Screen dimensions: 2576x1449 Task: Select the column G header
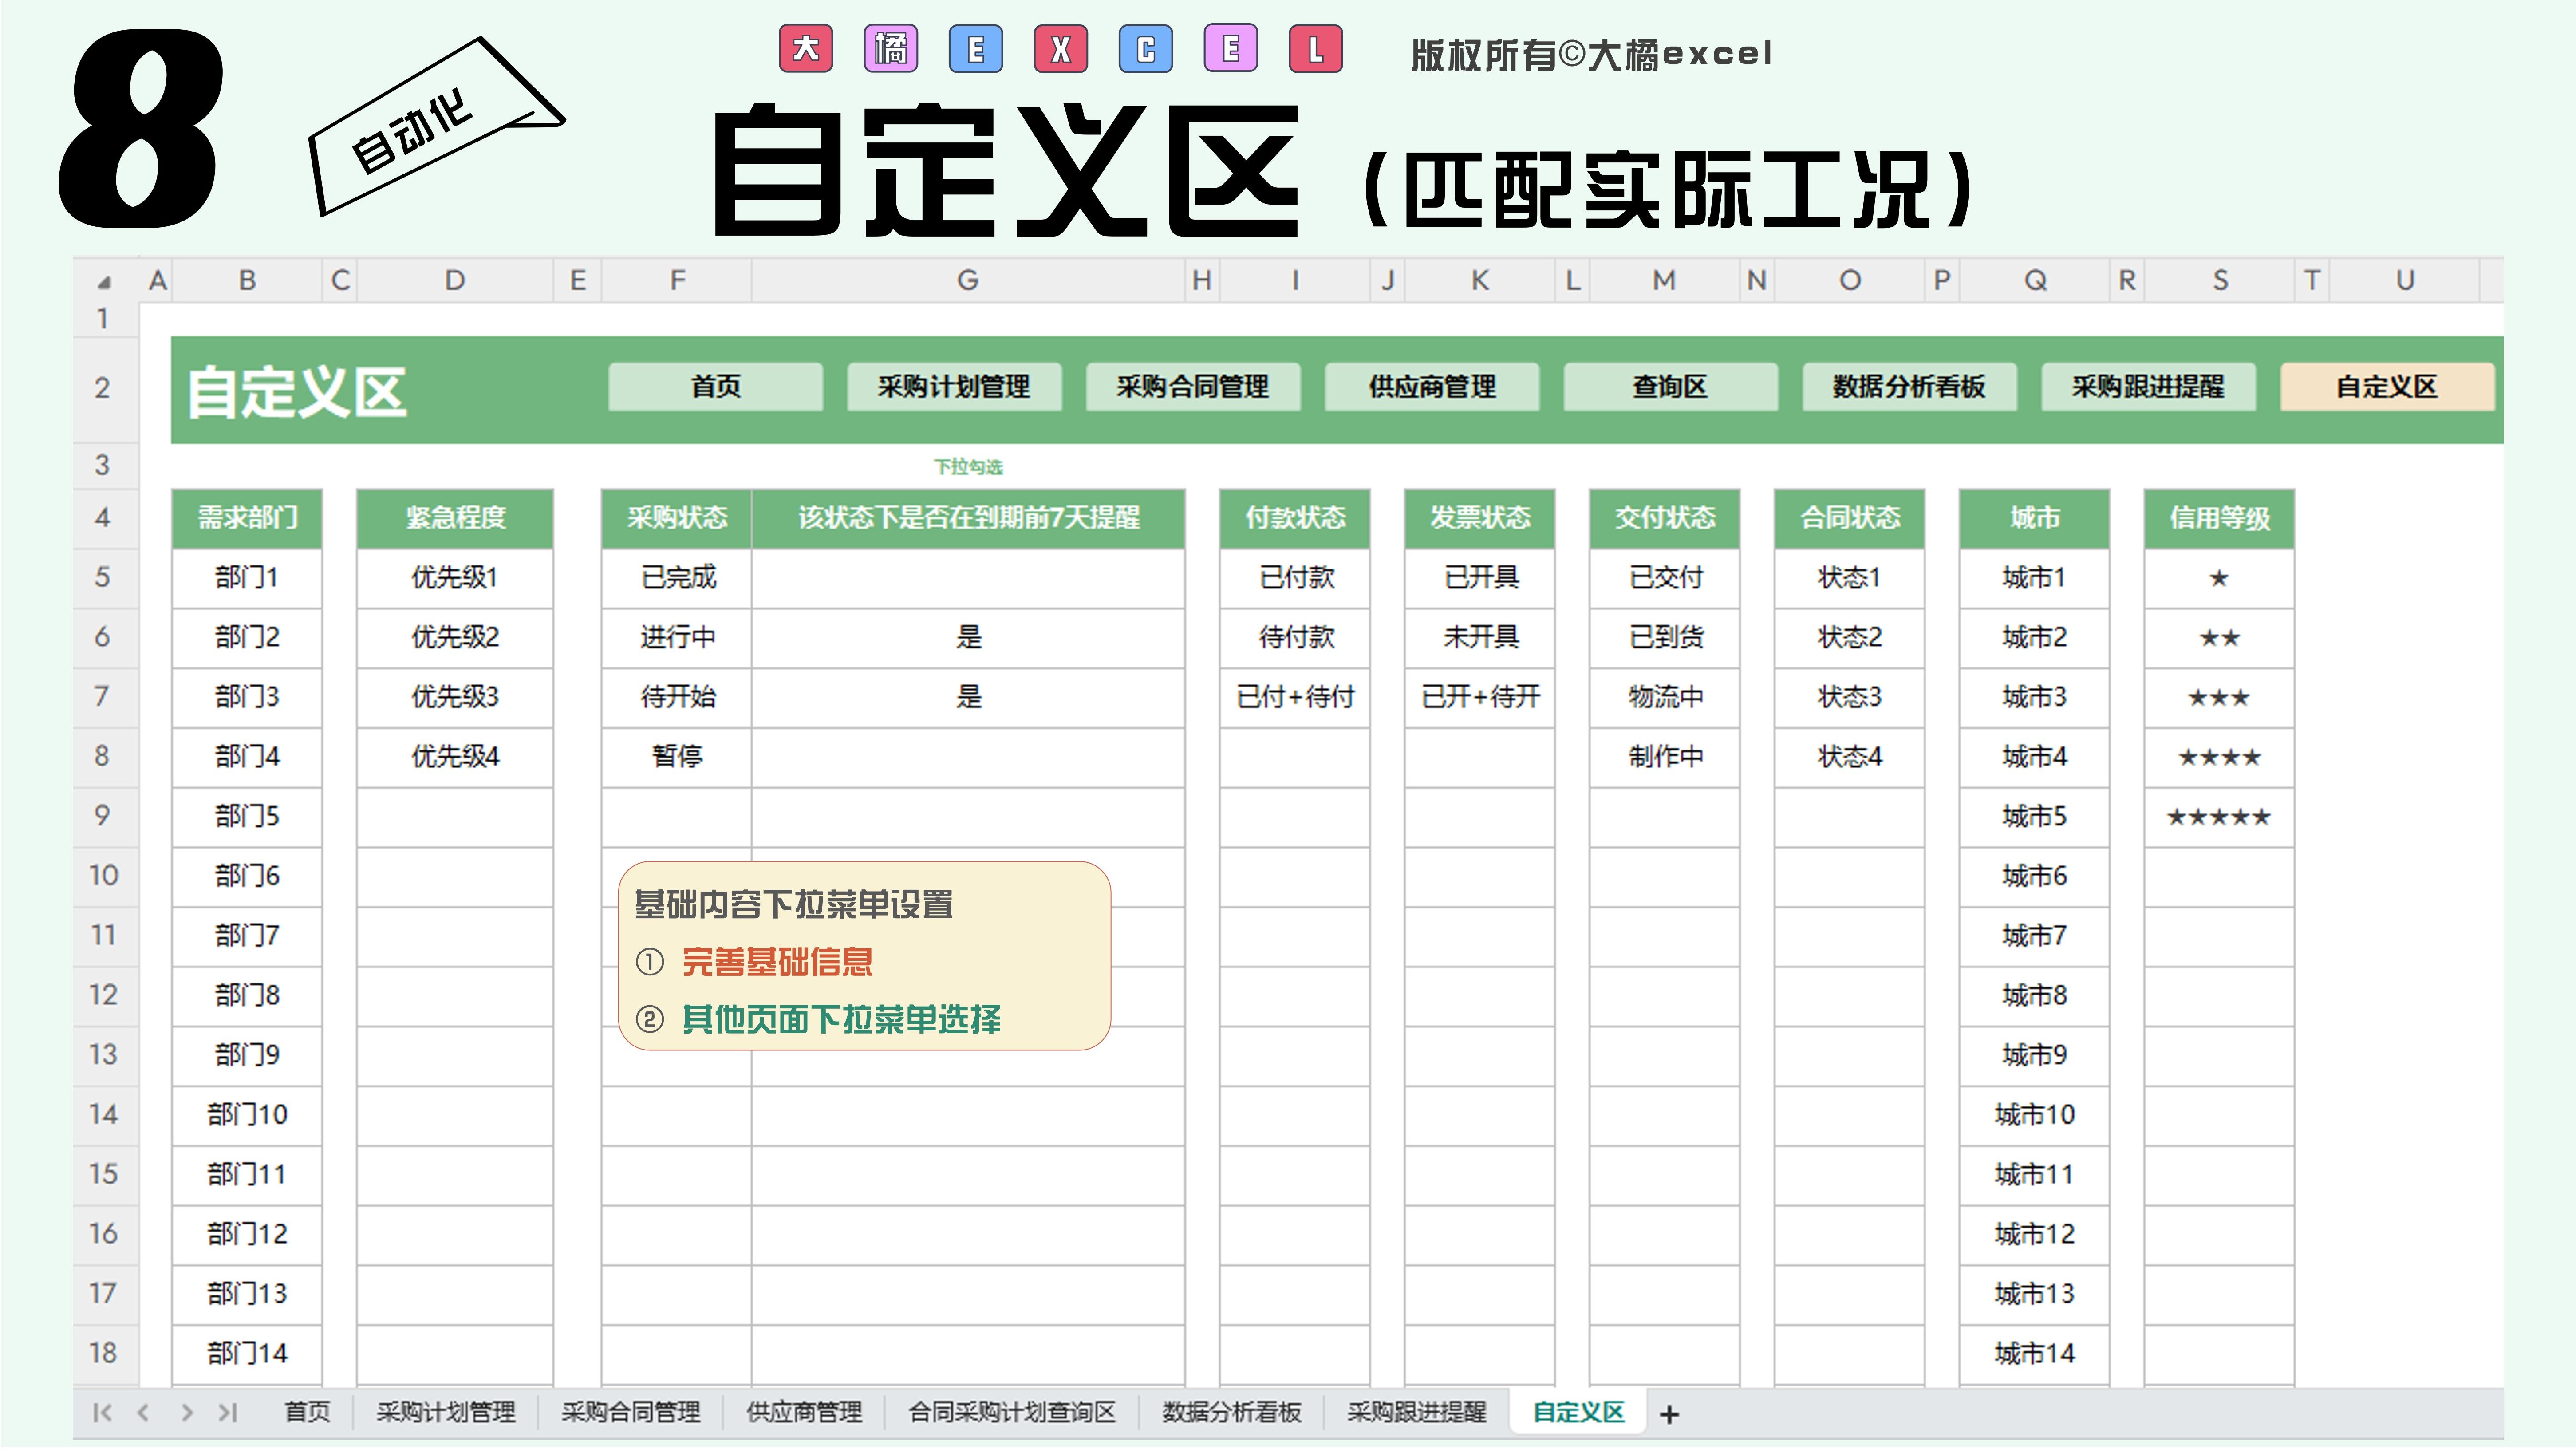pos(967,281)
